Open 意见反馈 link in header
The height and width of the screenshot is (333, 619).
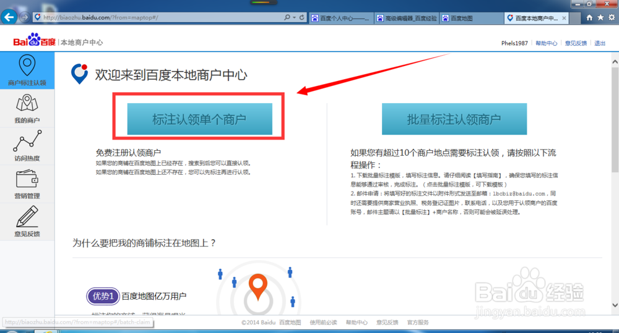click(576, 43)
